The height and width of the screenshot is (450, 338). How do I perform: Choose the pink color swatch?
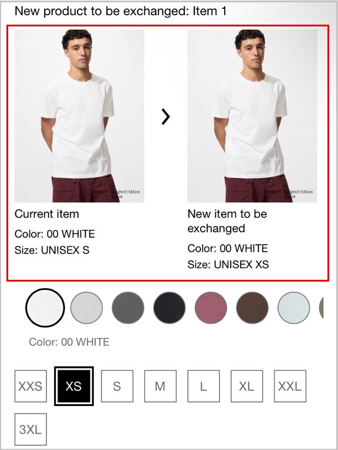coord(211,307)
